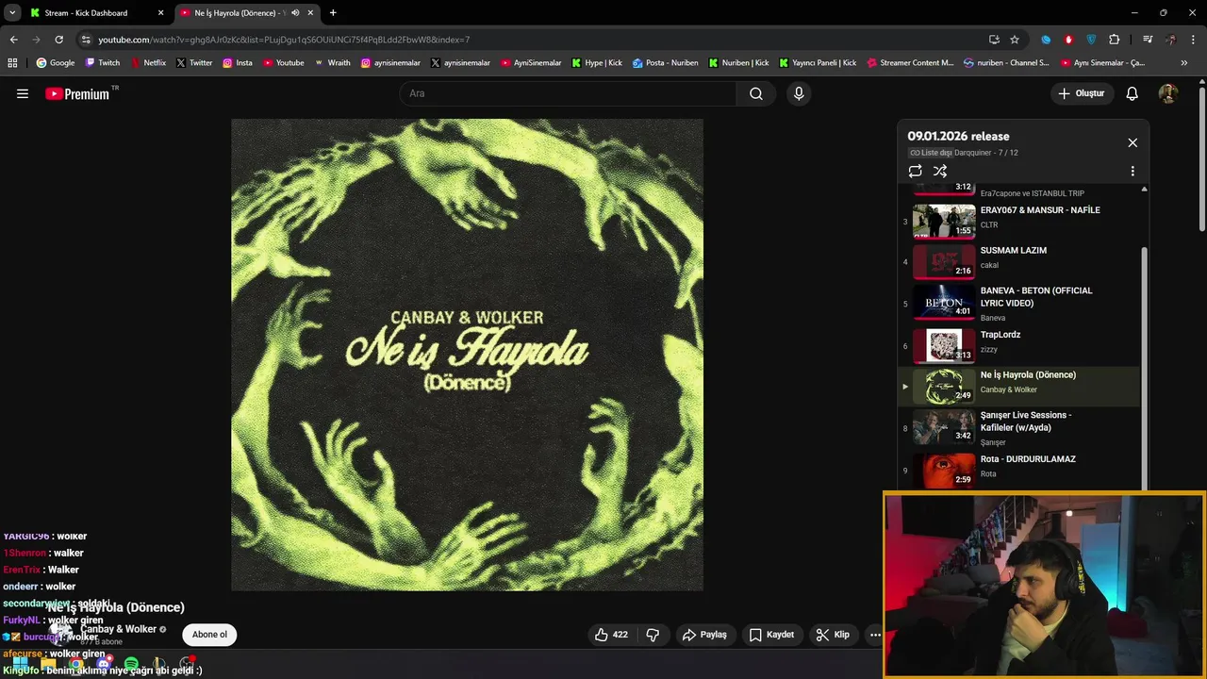Open Insta bookmark
The image size is (1207, 679).
coord(238,63)
